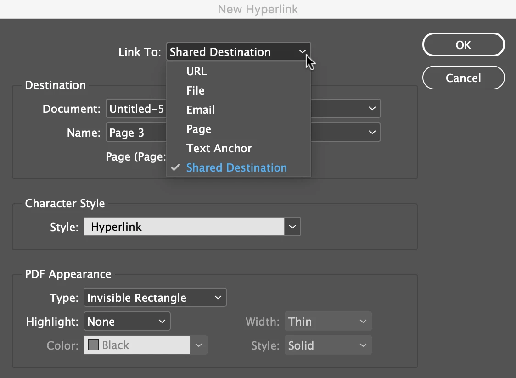Open the Document dropdown chevron
This screenshot has width=516, height=378.
coord(372,108)
